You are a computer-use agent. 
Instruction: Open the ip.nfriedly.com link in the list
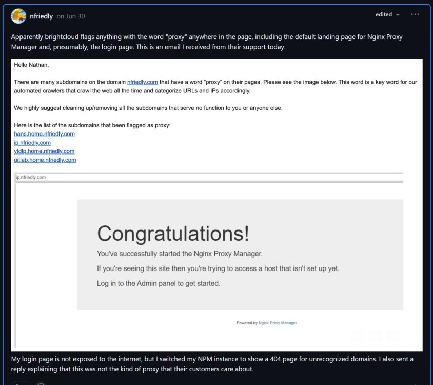[32, 143]
